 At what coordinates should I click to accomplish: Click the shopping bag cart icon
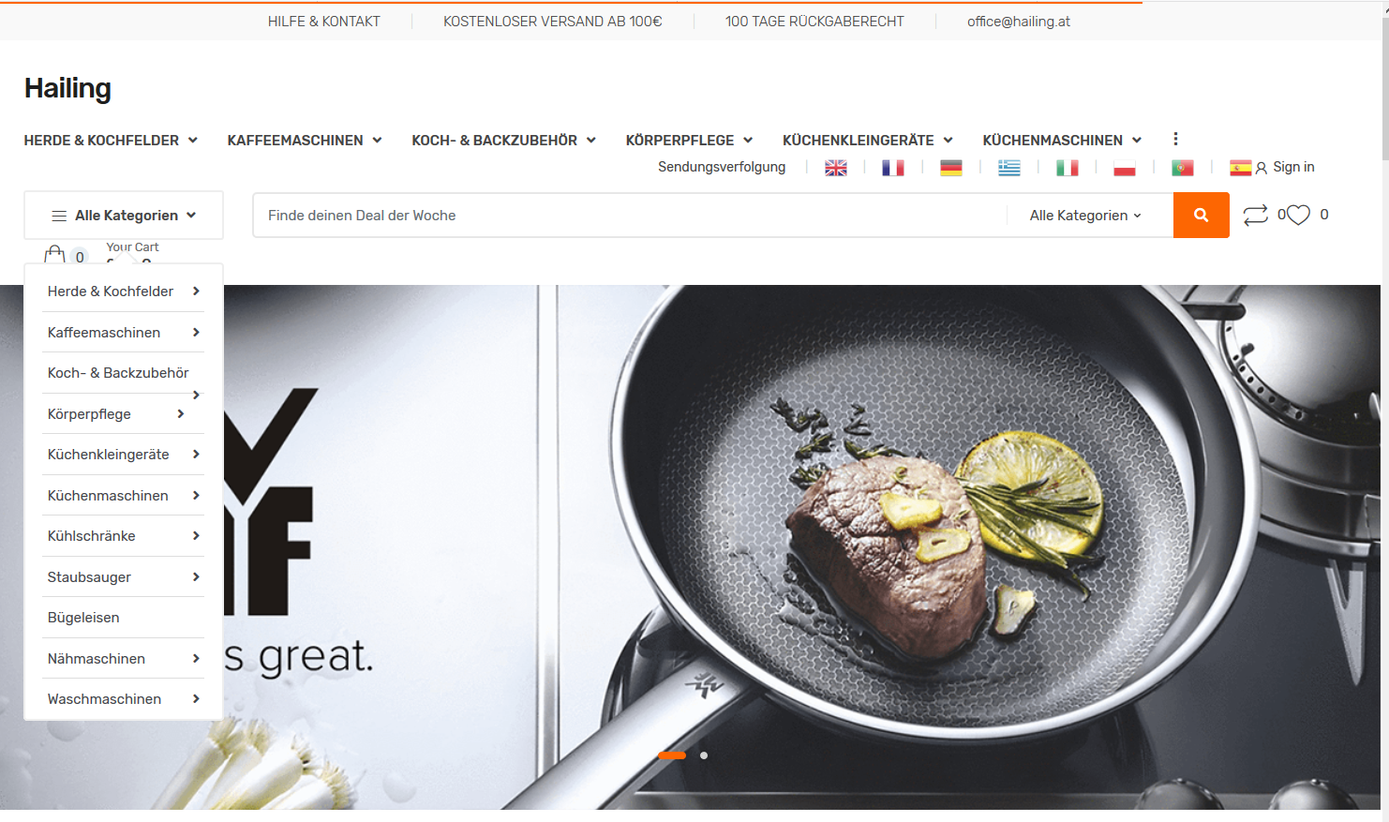(x=54, y=254)
